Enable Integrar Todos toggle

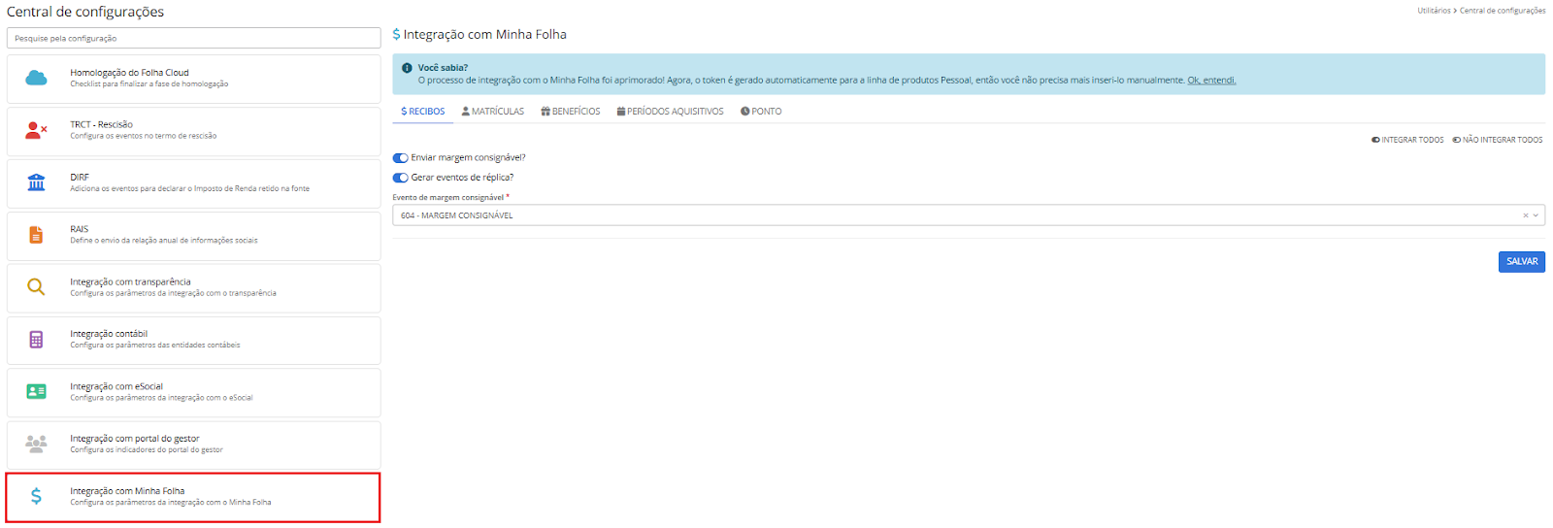pos(1407,140)
